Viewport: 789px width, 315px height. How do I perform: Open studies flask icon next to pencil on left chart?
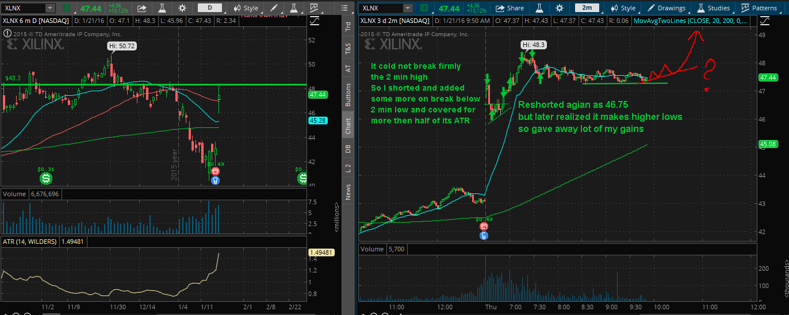point(293,8)
